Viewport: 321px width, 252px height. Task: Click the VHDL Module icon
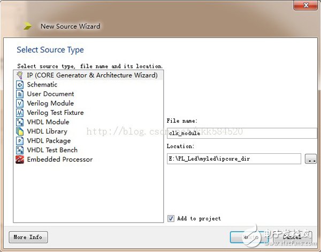point(20,122)
